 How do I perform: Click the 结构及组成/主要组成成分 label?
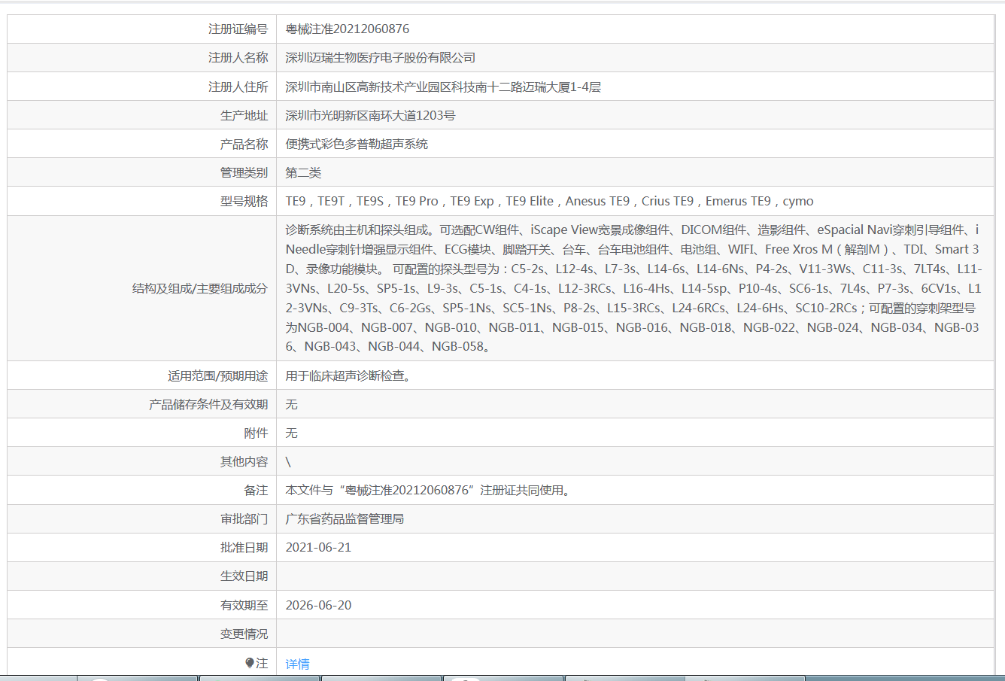coord(200,288)
